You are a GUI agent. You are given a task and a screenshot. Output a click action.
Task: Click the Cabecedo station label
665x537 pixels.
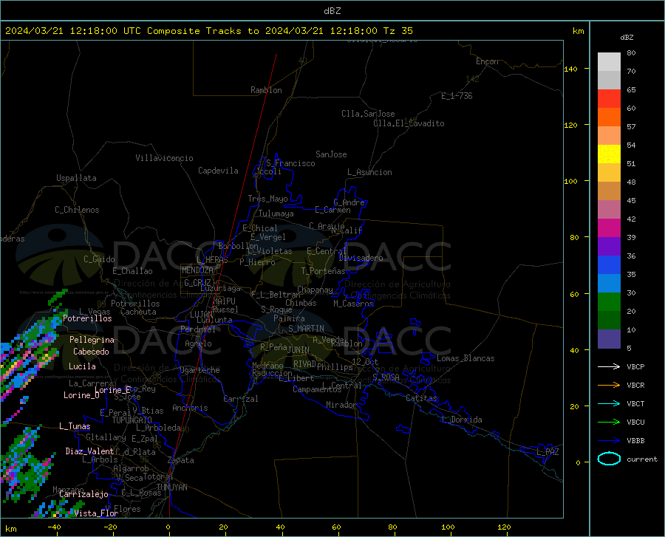click(x=91, y=352)
